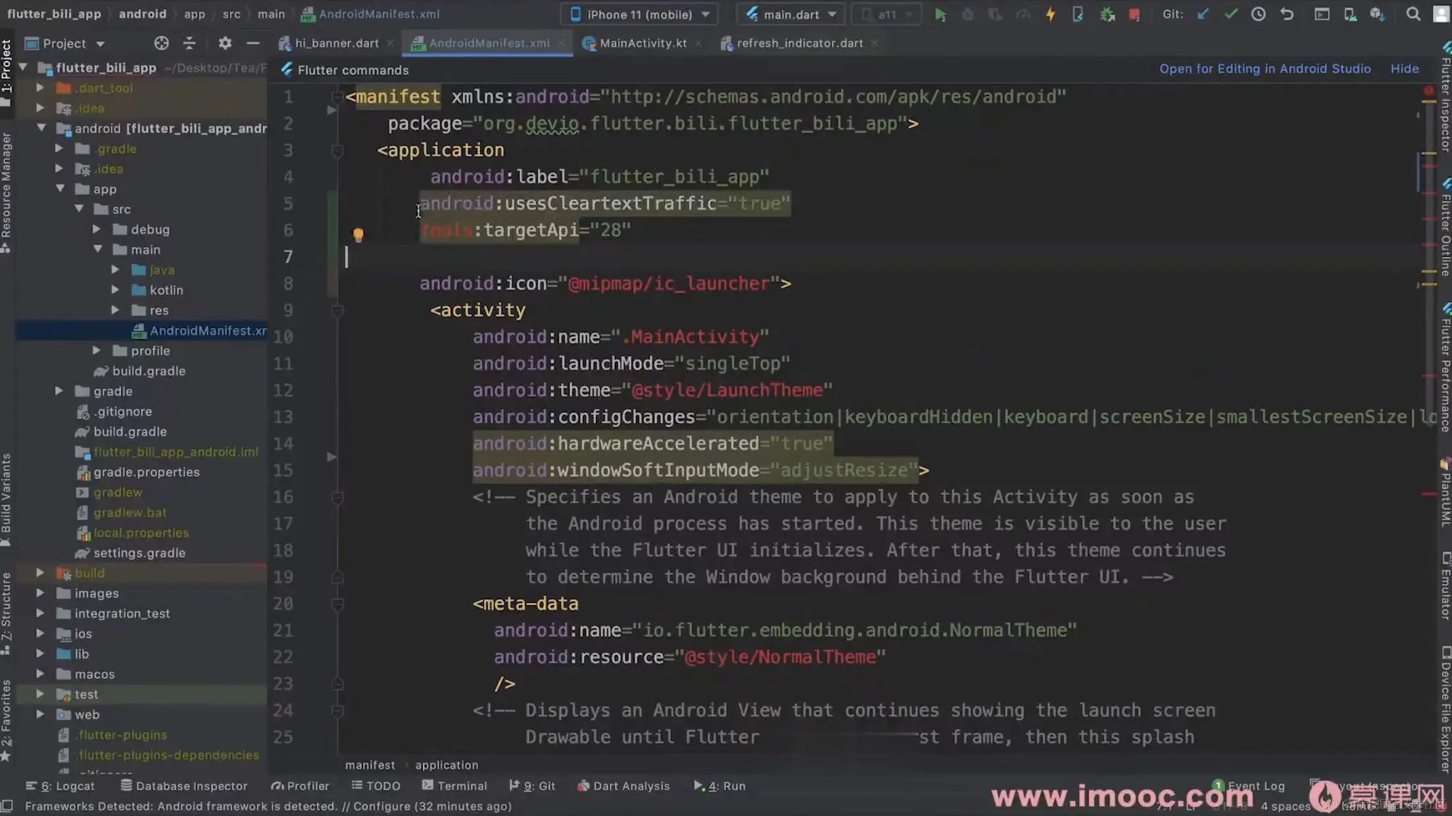Click the Git Update Project arrow icon

click(x=1203, y=14)
